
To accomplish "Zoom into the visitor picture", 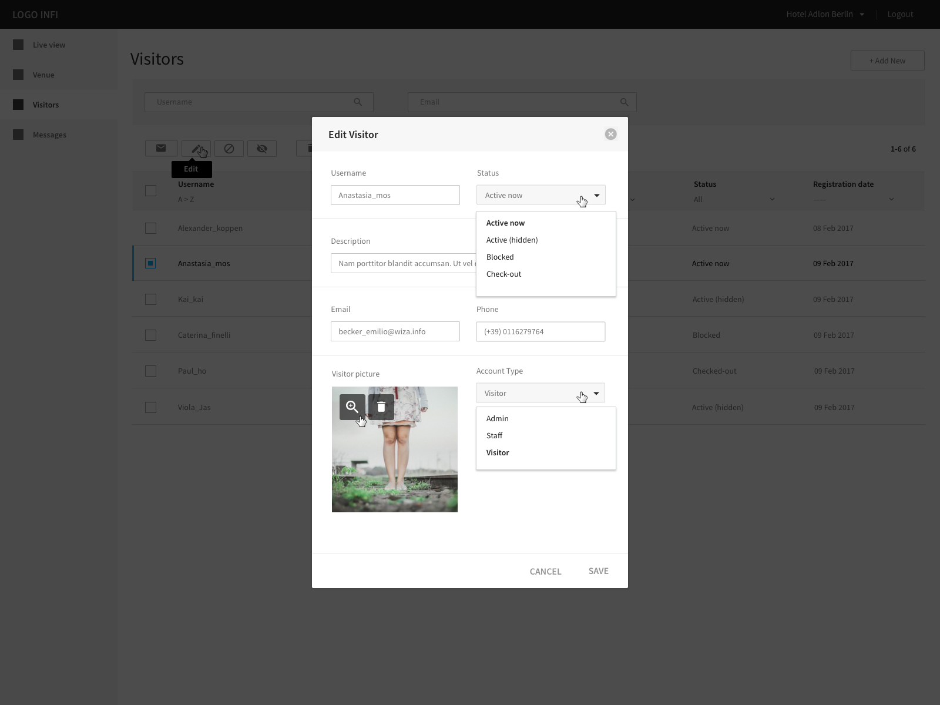I will (352, 407).
